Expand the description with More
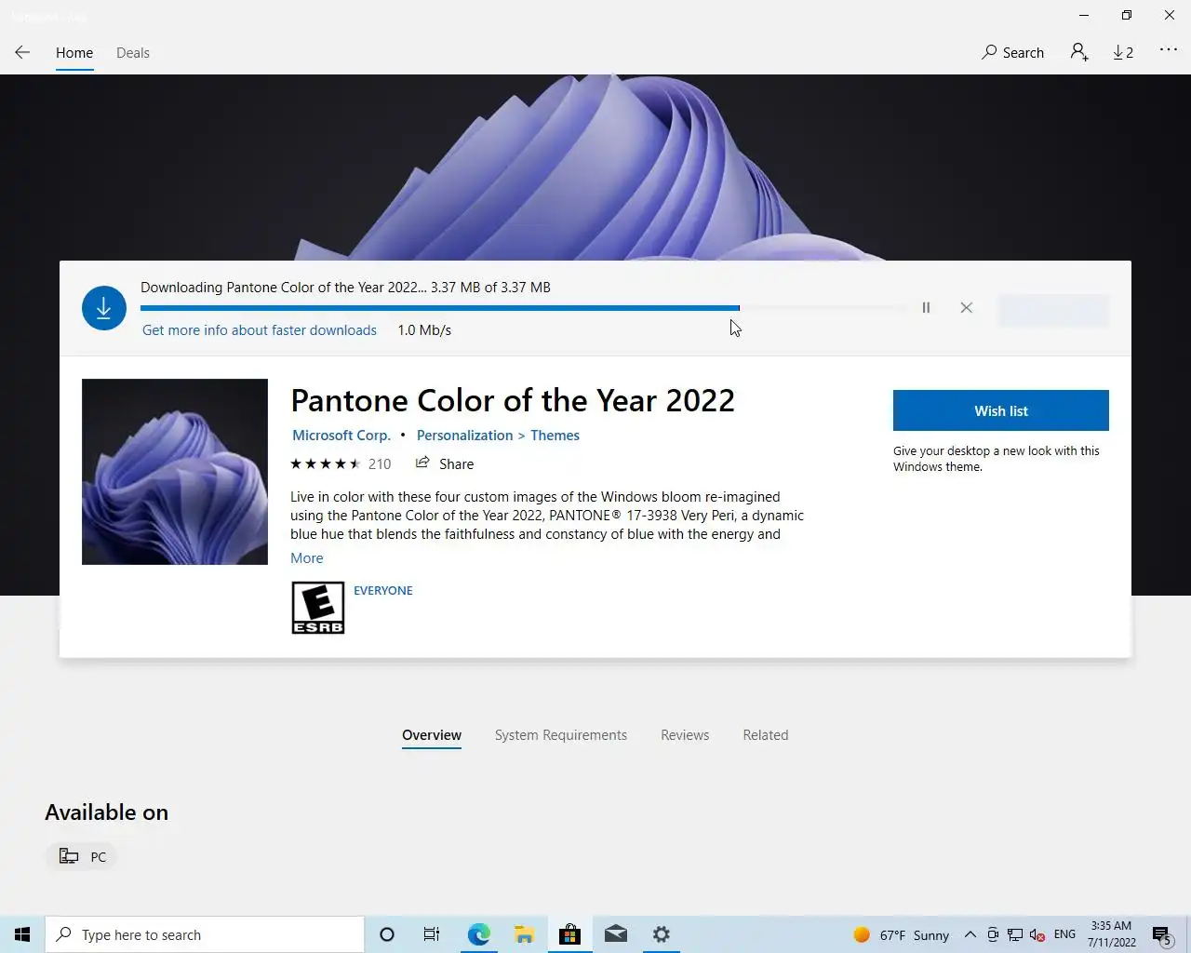This screenshot has height=953, width=1191. [307, 558]
